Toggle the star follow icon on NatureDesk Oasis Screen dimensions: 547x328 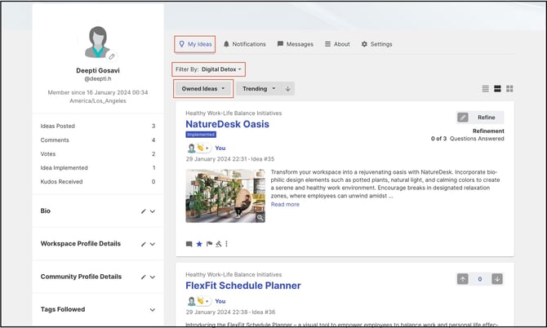pos(199,243)
